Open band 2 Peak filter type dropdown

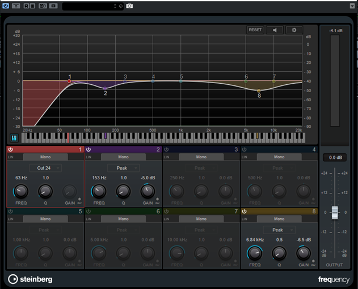(x=123, y=168)
